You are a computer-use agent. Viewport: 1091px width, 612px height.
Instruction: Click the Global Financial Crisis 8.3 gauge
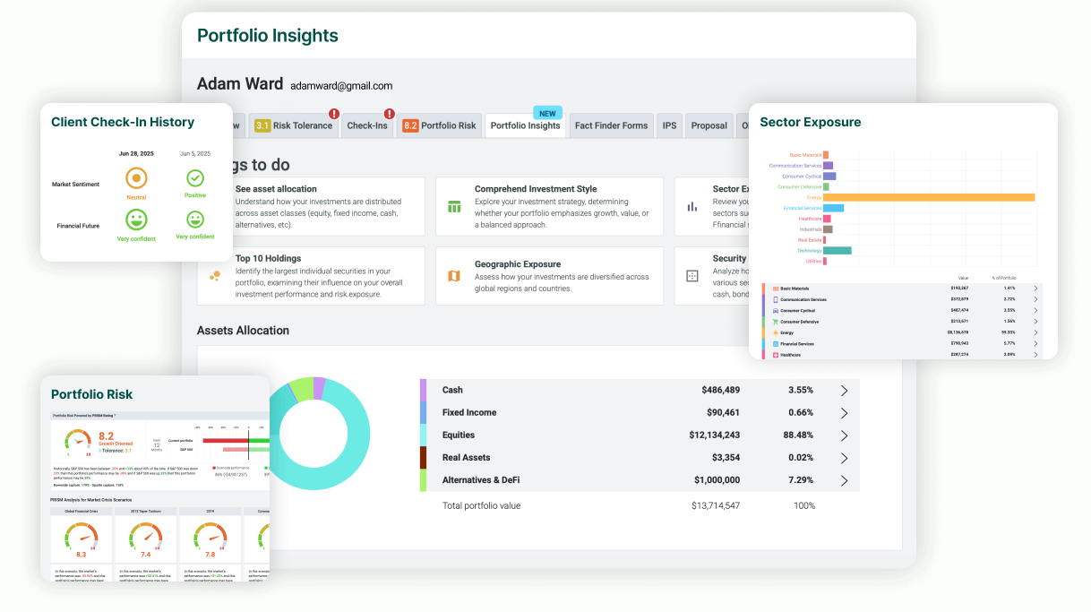tap(81, 538)
